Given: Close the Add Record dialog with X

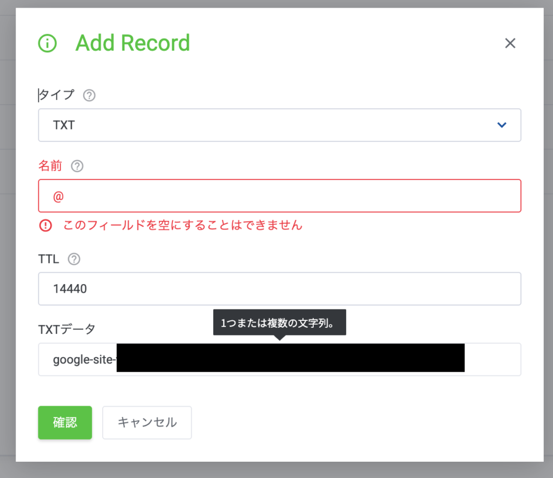Looking at the screenshot, I should click(x=510, y=43).
